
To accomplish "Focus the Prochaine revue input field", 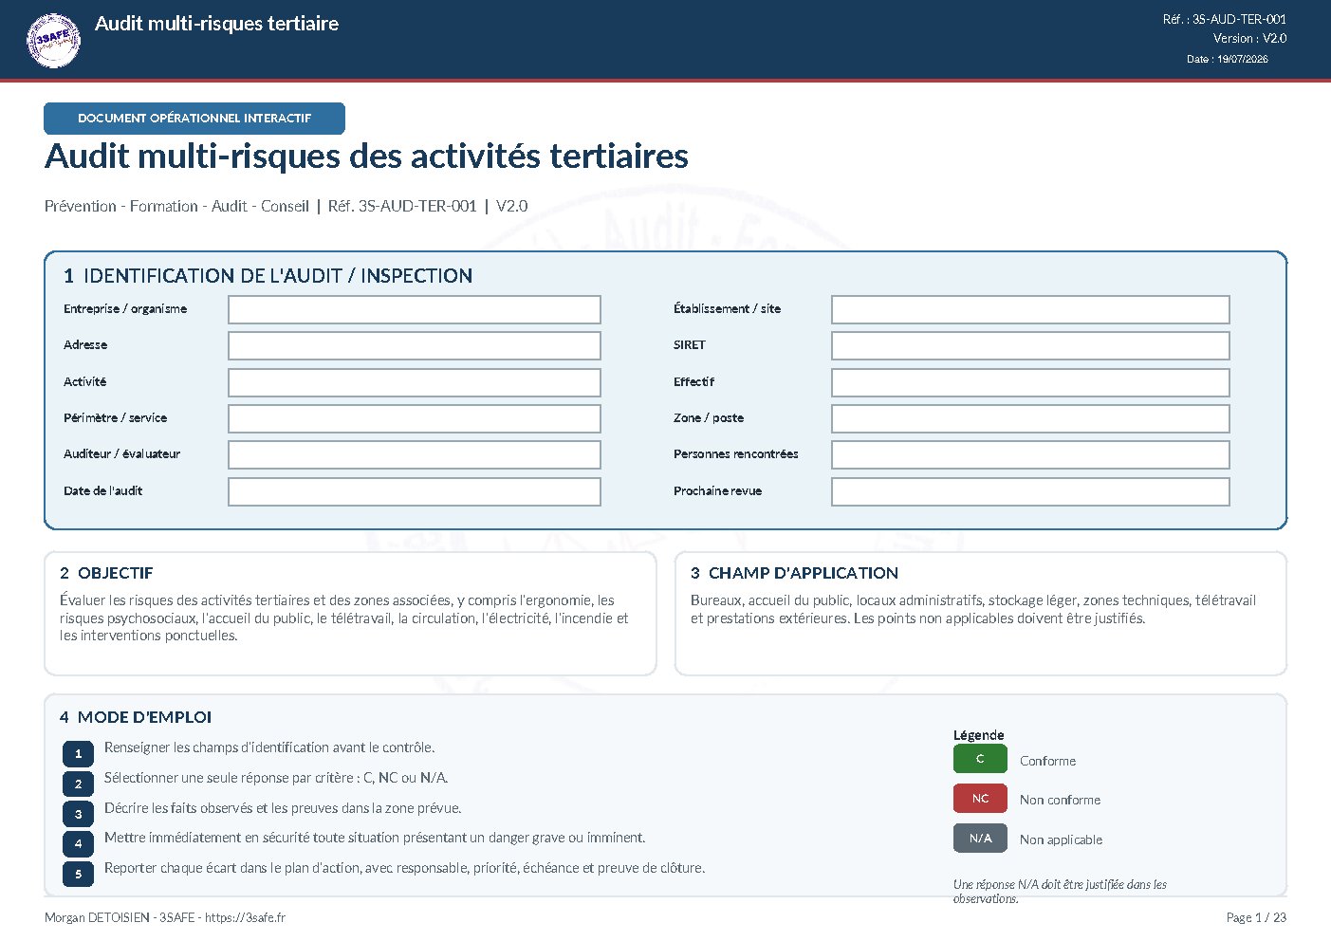I will [1030, 491].
